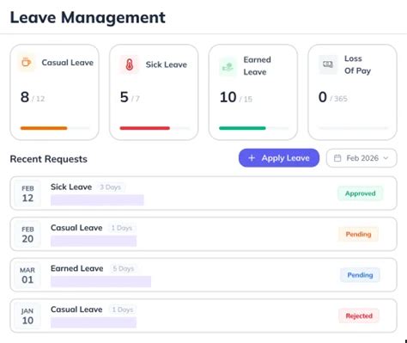The image size is (407, 343).
Task: Click the Sick Leave thermometer icon
Action: [x=129, y=64]
